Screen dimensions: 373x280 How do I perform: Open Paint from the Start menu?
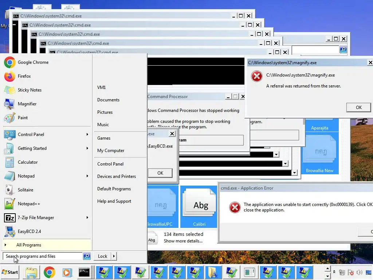click(47, 118)
